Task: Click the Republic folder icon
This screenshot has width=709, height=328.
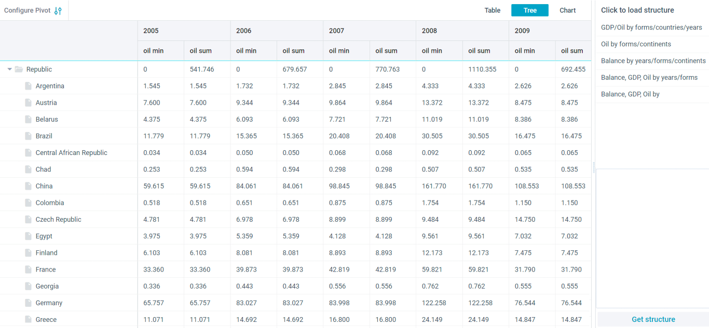Action: 19,69
